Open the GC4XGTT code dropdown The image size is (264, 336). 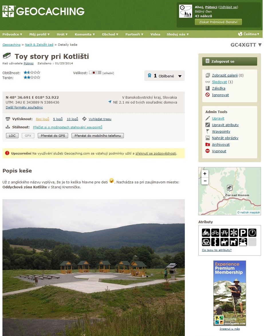pos(246,45)
